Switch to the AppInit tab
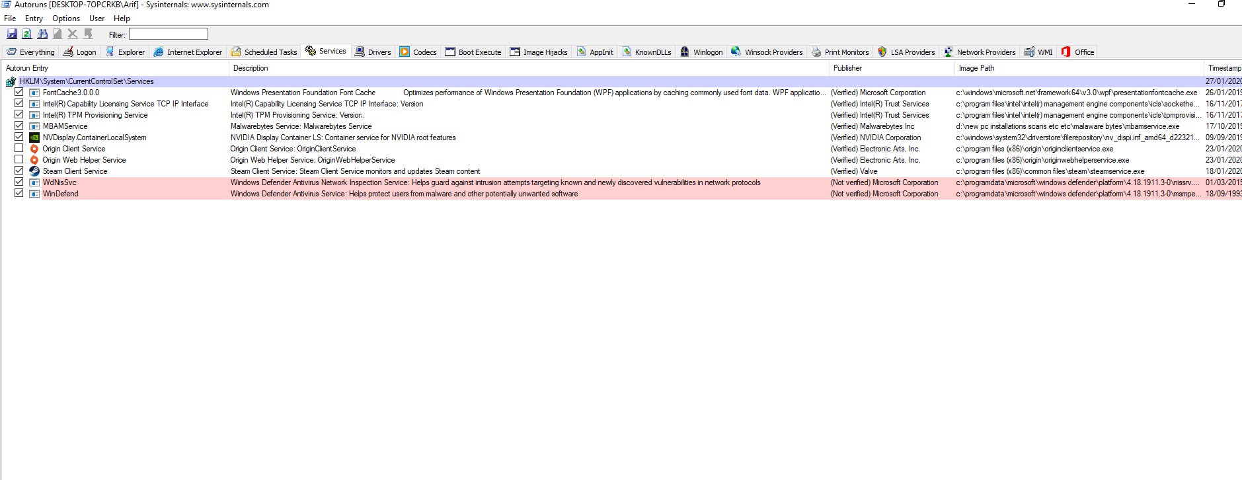Image resolution: width=1242 pixels, height=480 pixels. pyautogui.click(x=595, y=52)
